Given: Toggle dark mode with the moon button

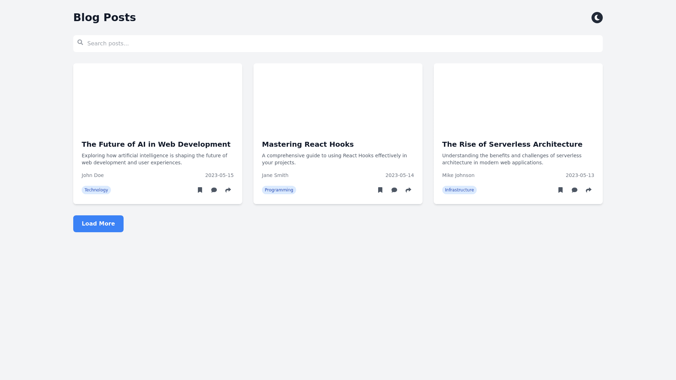Looking at the screenshot, I should coord(597,17).
